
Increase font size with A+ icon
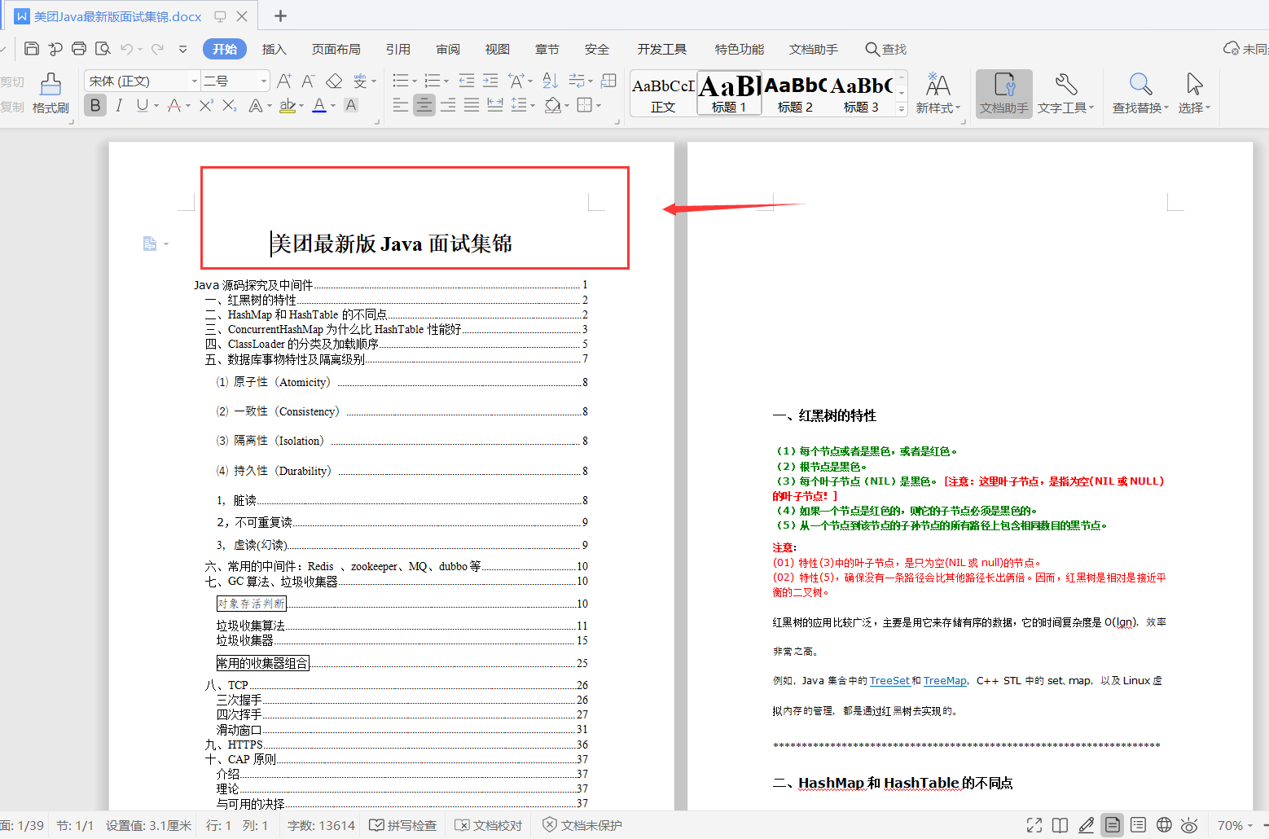pyautogui.click(x=283, y=81)
